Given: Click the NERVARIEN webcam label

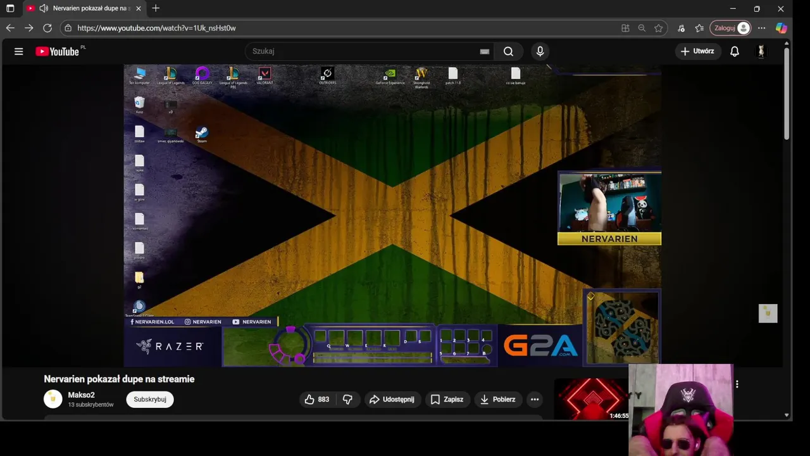Looking at the screenshot, I should tap(609, 239).
